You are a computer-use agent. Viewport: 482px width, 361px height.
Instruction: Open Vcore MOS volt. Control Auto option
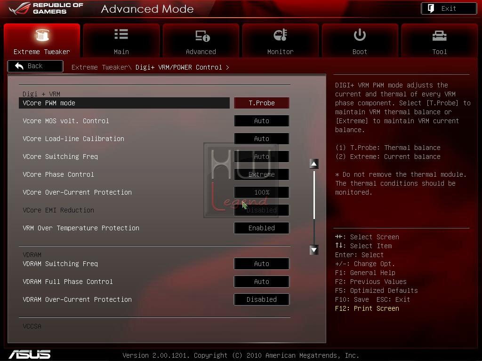tap(262, 121)
